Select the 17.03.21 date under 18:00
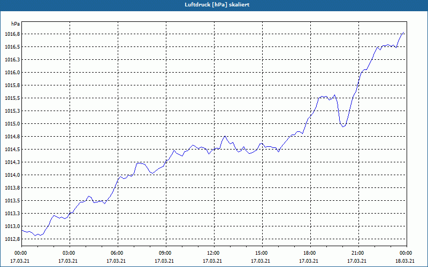Image resolution: width=428 pixels, height=267 pixels. tap(309, 261)
